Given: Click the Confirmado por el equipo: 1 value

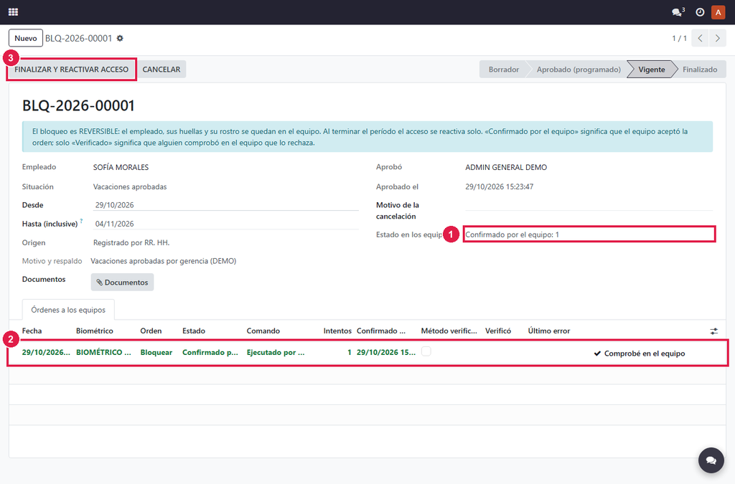Looking at the screenshot, I should 512,234.
